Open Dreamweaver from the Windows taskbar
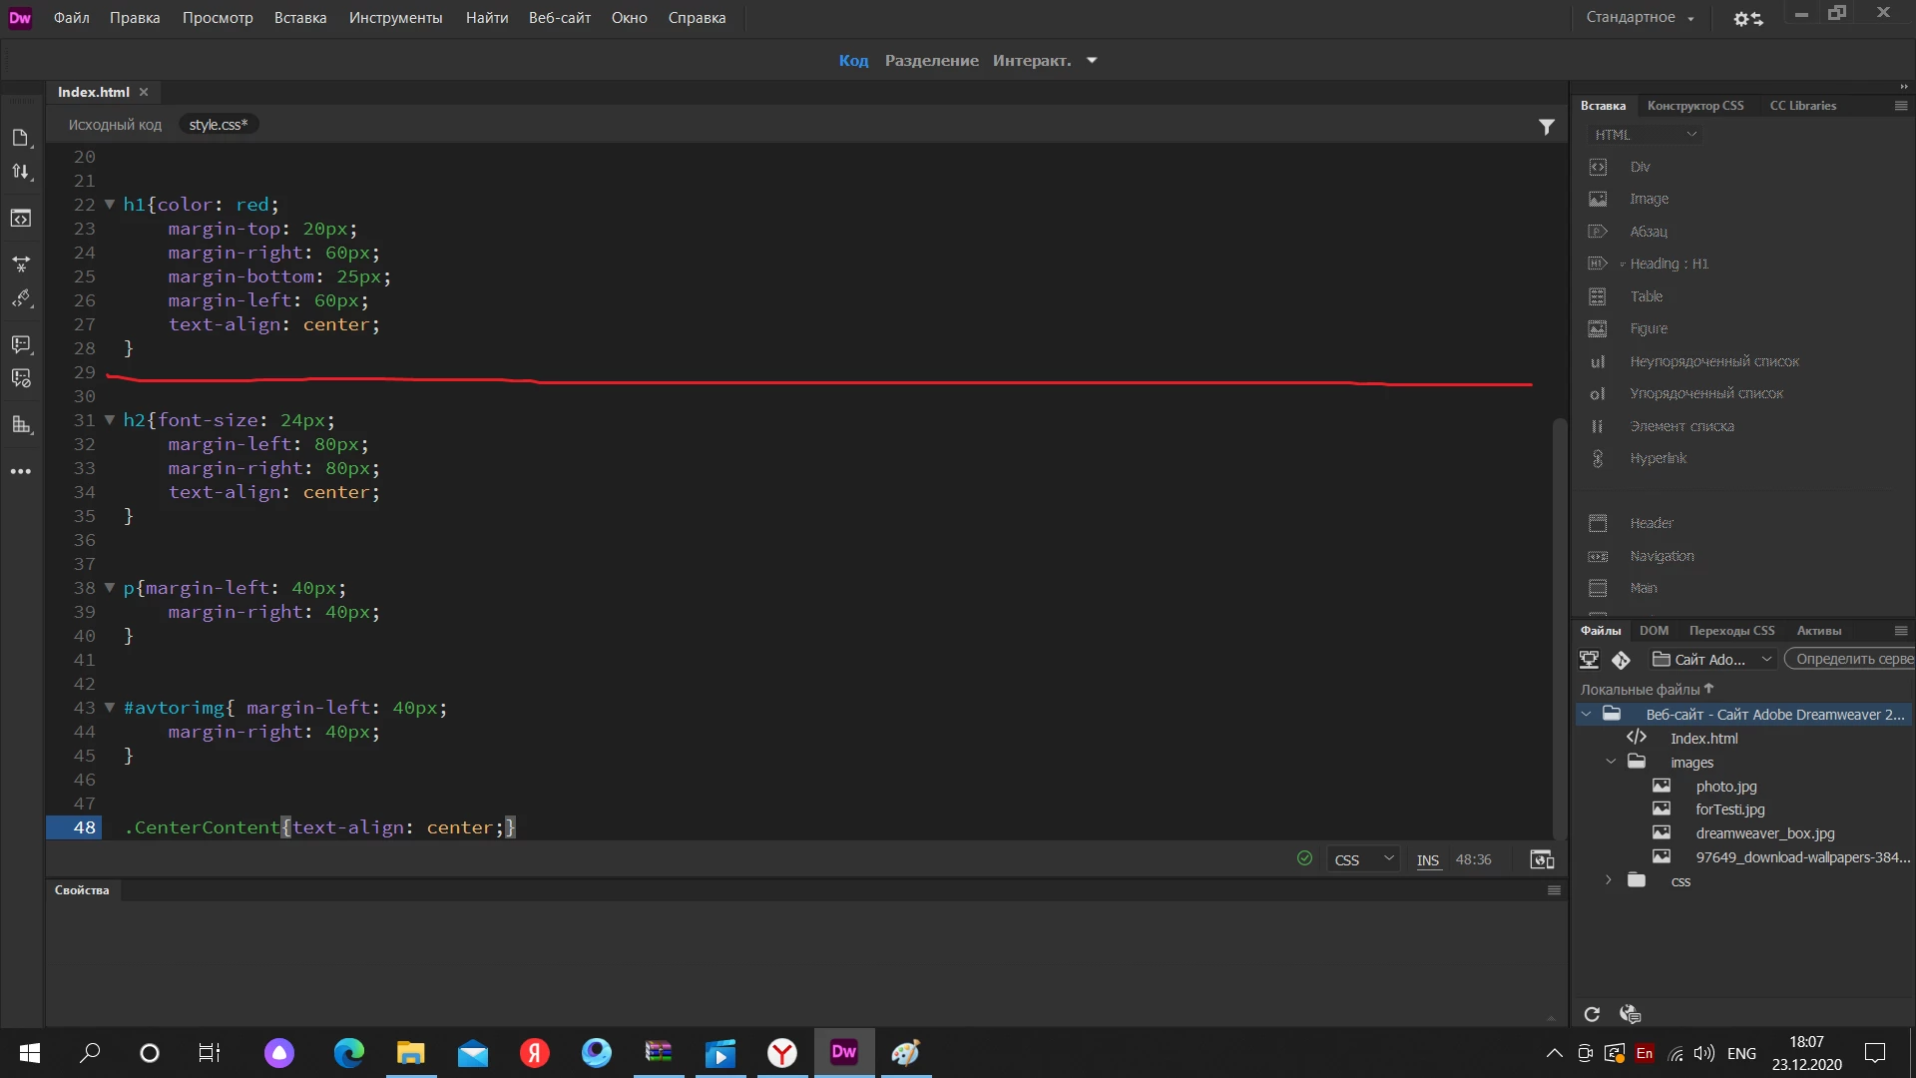This screenshot has height=1078, width=1916. tap(844, 1052)
